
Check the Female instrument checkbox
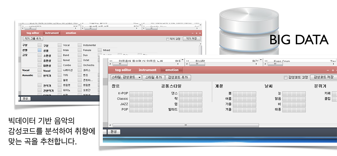click(80, 50)
